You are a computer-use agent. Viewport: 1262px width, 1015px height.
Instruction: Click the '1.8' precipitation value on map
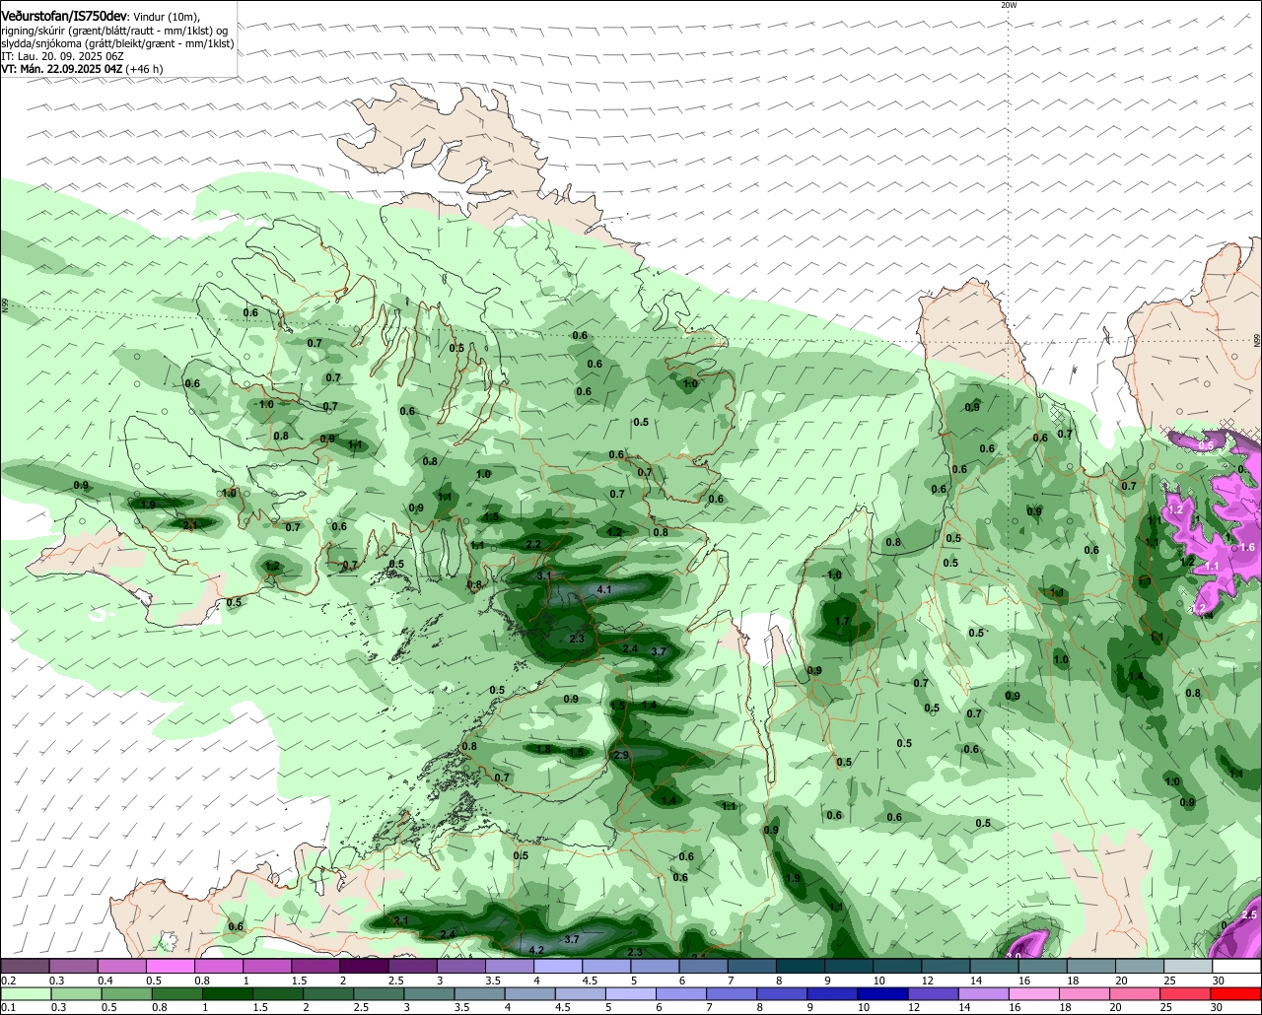543,749
